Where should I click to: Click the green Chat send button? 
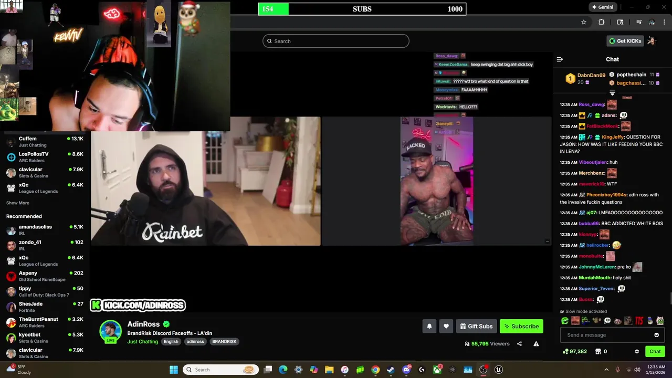coord(655,351)
